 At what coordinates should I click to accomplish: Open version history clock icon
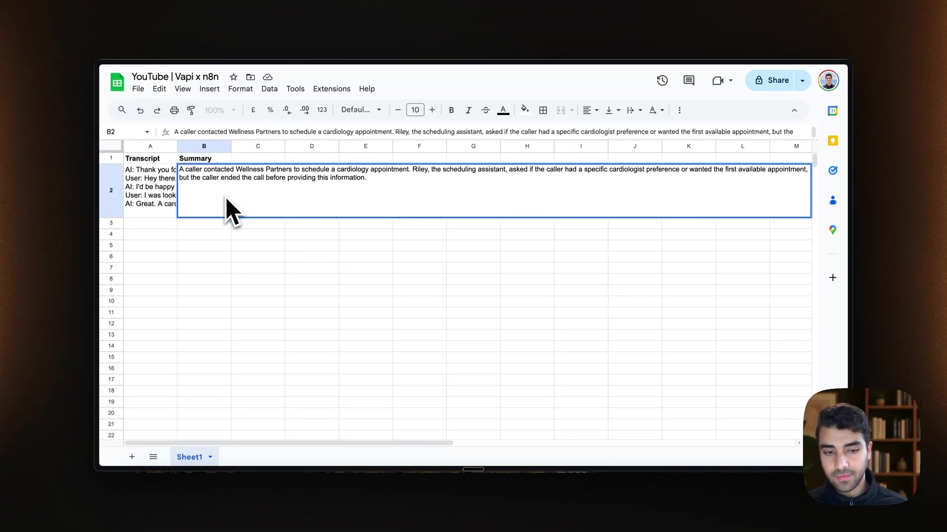coord(662,80)
